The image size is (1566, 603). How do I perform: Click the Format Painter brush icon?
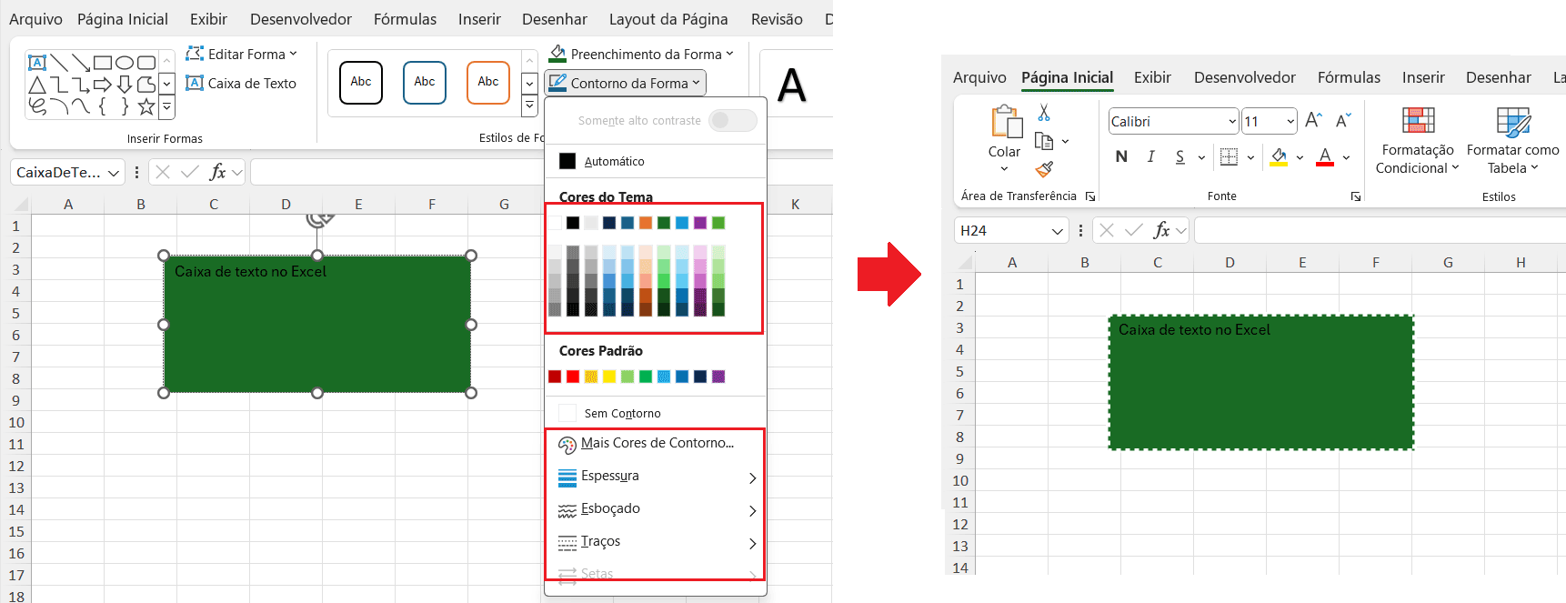point(1044,169)
